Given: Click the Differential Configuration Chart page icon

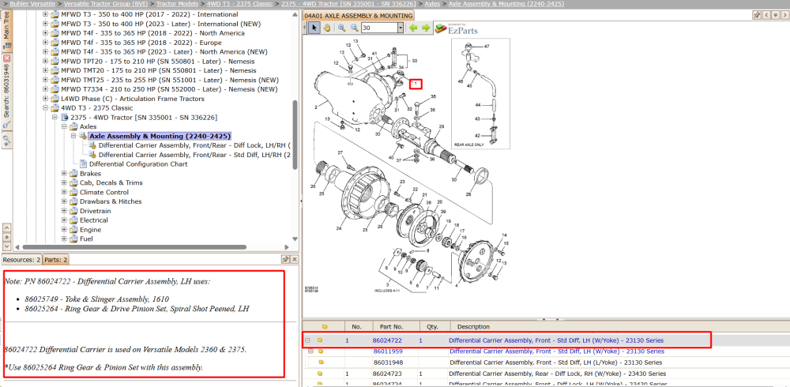Looking at the screenshot, I should (83, 164).
